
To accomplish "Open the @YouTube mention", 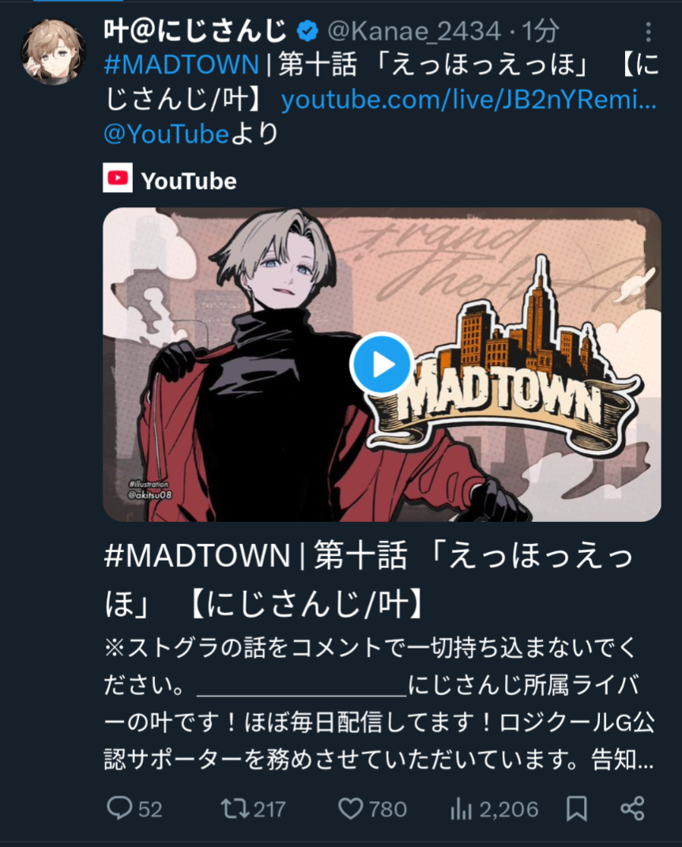I will [x=166, y=134].
